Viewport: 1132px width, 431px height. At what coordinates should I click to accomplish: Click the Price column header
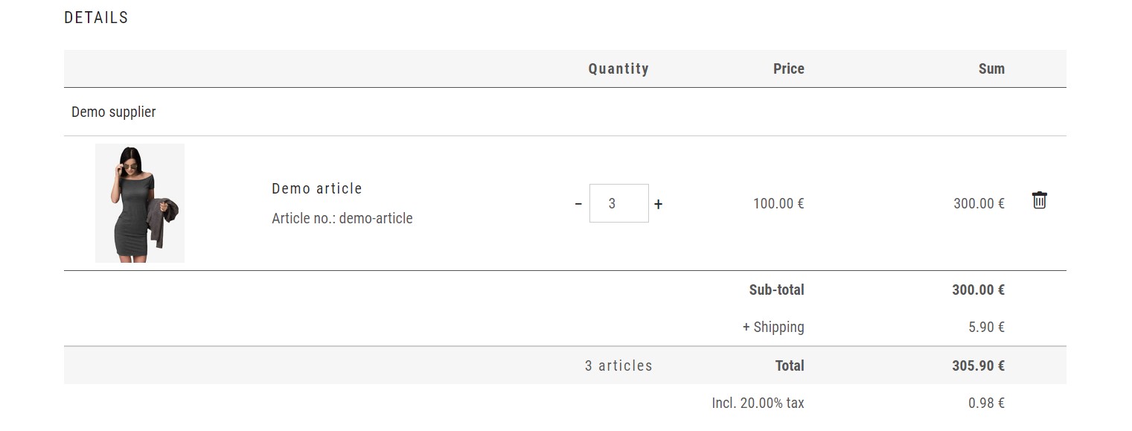(789, 68)
